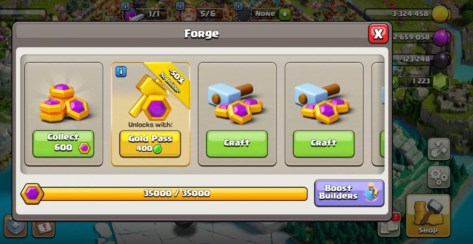Tap the partially visible fifth forge slot
Viewport: 473px width, 244px height.
(x=378, y=114)
